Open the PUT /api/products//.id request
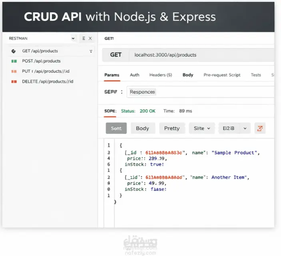The width and height of the screenshot is (281, 256). pyautogui.click(x=46, y=71)
